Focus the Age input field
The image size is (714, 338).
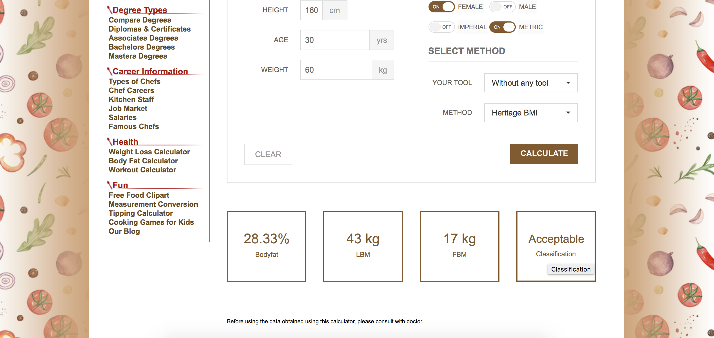334,40
